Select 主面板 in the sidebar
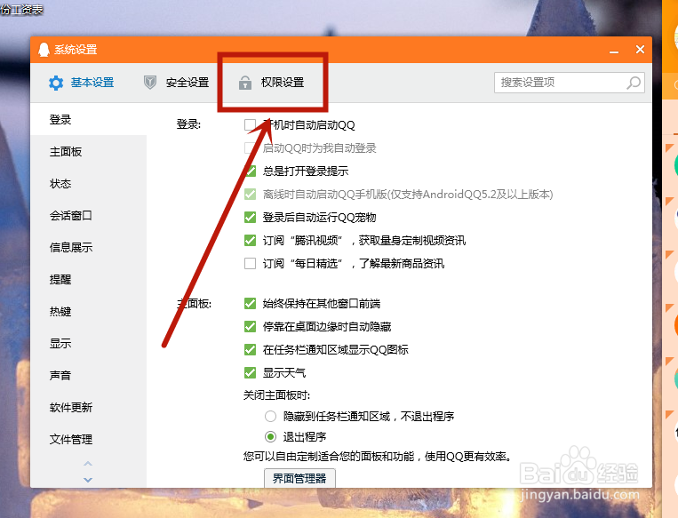678x518 pixels. (89, 151)
